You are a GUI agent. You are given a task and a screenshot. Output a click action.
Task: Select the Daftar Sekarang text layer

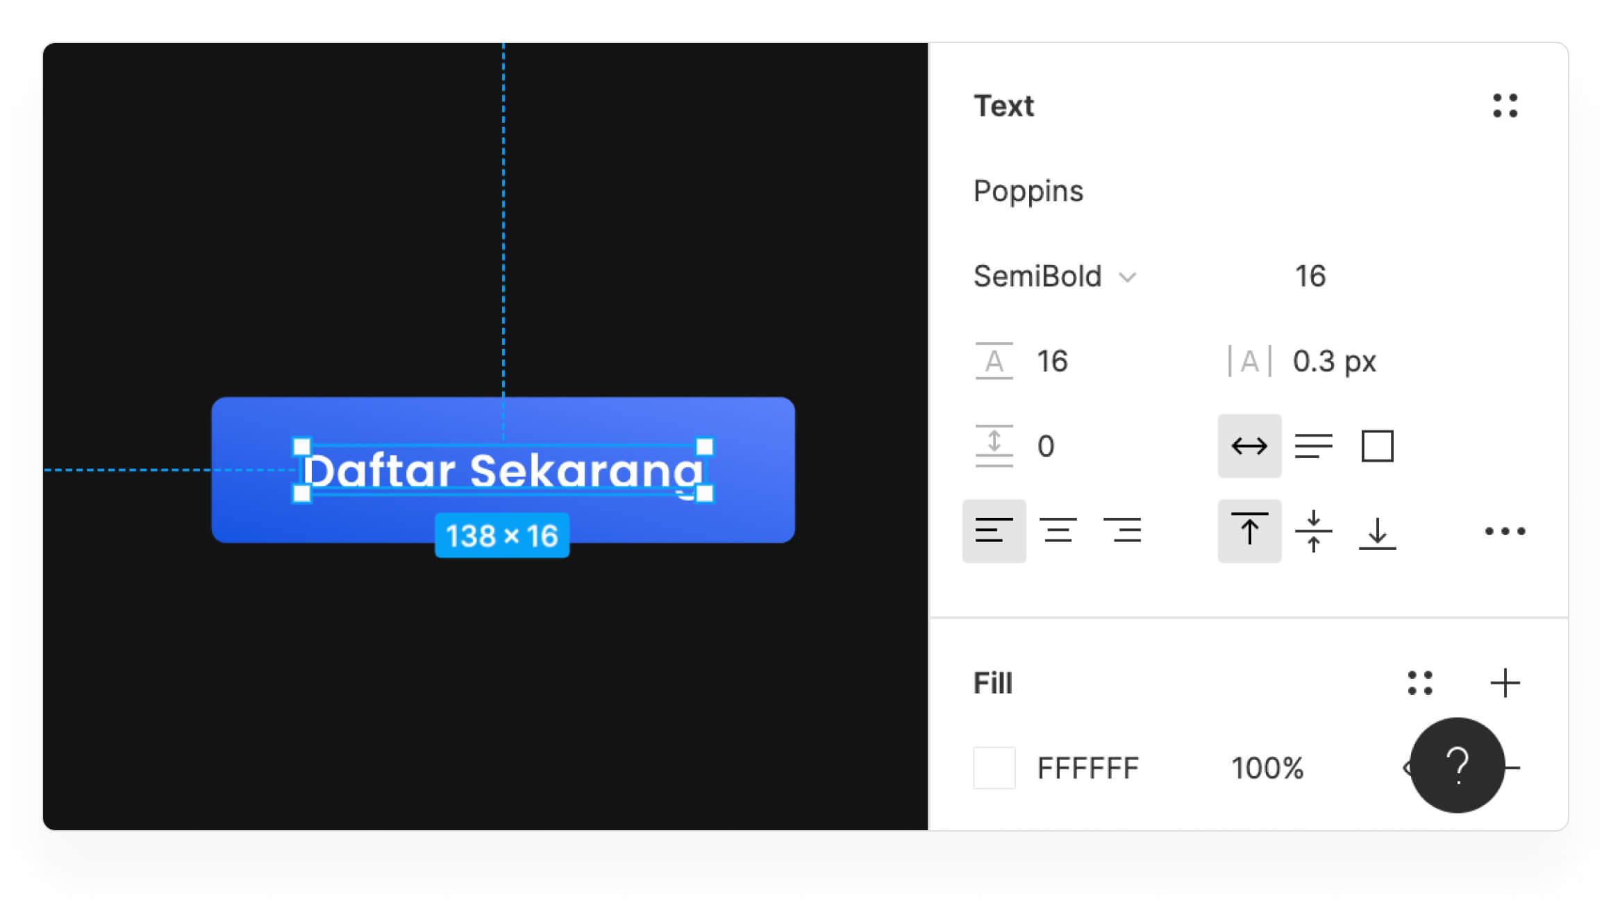point(503,470)
